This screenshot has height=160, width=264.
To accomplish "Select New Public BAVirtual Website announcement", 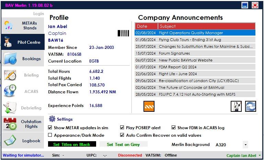I will [x=195, y=60].
